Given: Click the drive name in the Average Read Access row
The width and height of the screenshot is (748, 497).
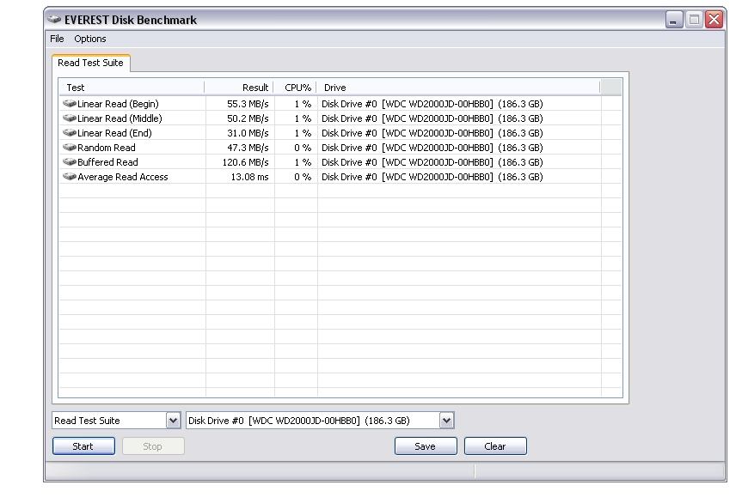Looking at the screenshot, I should (x=432, y=177).
